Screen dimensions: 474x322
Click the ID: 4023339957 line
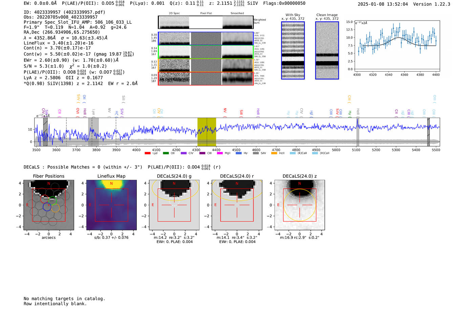click(x=64, y=12)
